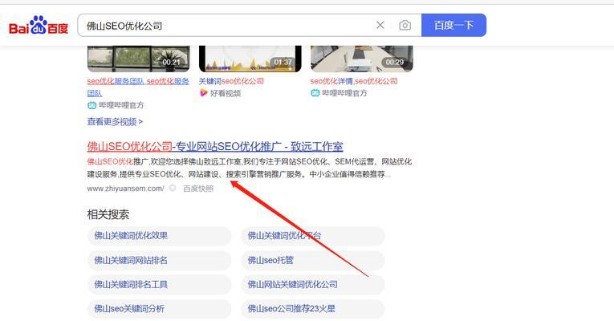Image resolution: width=614 pixels, height=321 pixels.
Task: Select related search 佛山关键词网站排名
Action: pyautogui.click(x=160, y=260)
